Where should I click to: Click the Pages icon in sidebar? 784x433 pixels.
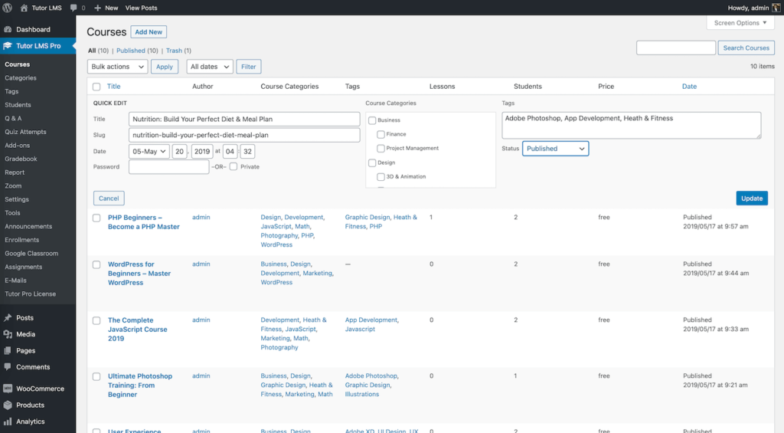(8, 351)
